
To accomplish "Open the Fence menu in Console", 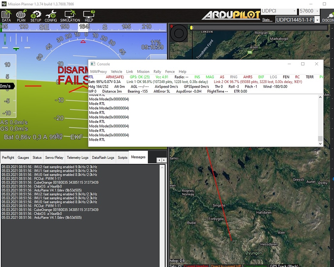I will tap(170, 72).
